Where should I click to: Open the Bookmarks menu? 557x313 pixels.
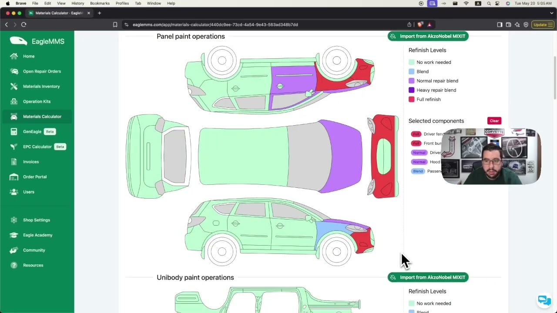point(100,3)
